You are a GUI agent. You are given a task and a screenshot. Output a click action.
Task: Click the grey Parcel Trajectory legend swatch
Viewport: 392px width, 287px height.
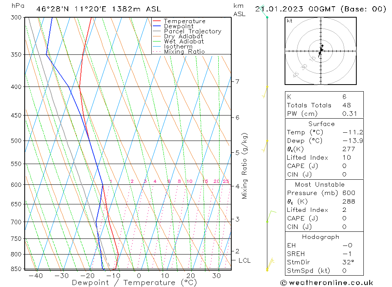pos(157,31)
